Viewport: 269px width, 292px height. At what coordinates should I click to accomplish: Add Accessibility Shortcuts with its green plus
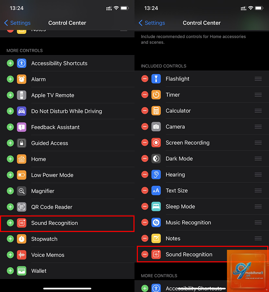pyautogui.click(x=10, y=63)
